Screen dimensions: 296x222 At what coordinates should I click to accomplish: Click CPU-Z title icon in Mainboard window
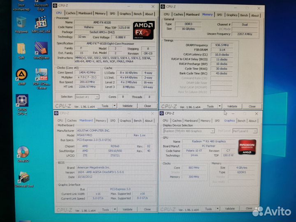(x=56, y=113)
